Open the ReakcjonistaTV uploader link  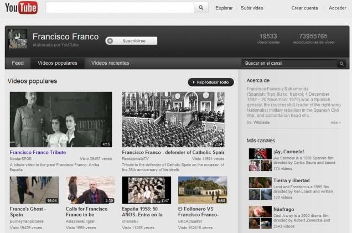(x=136, y=159)
